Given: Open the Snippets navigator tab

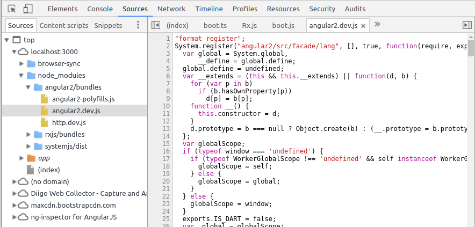Looking at the screenshot, I should [108, 25].
